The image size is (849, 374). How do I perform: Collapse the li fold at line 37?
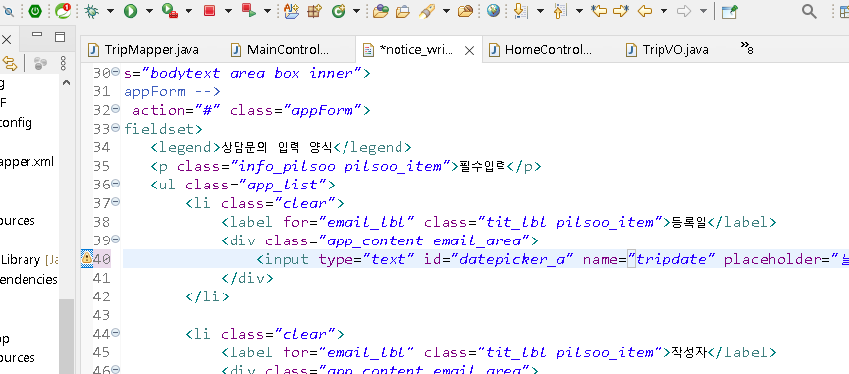tap(115, 202)
